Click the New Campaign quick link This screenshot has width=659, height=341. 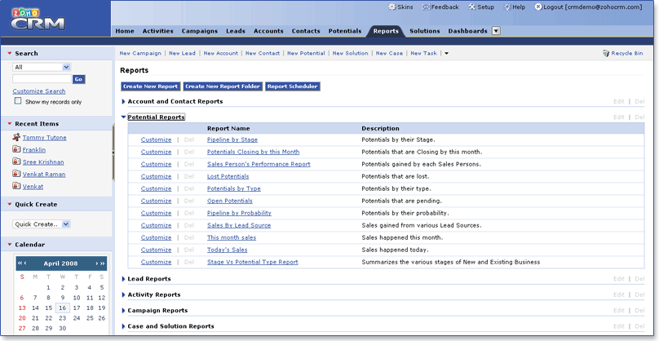[x=140, y=53]
